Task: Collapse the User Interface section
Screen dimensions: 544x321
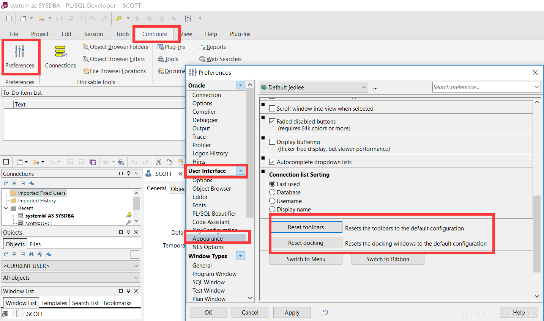Action: pos(240,171)
